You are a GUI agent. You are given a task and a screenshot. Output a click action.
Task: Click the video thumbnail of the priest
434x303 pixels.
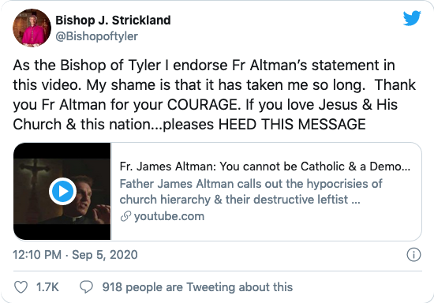coord(62,191)
